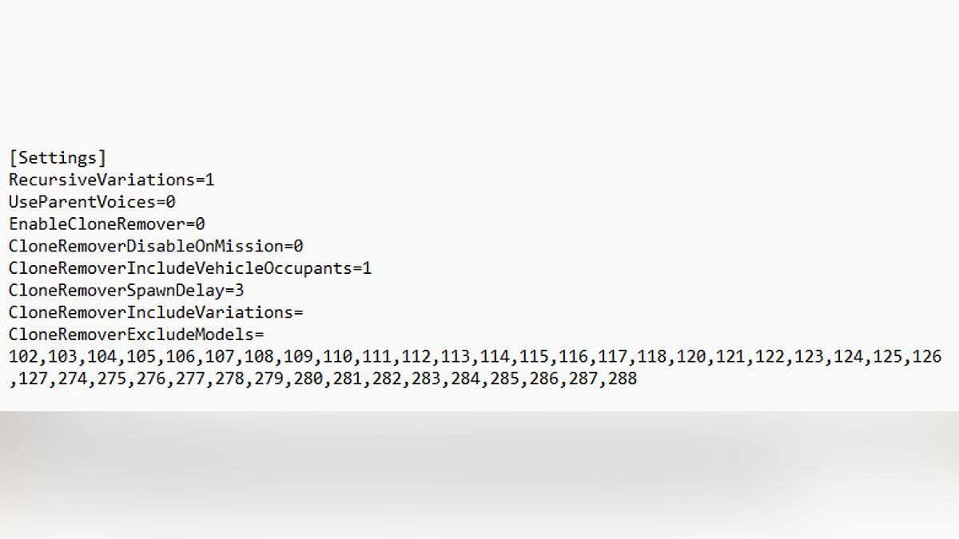Click the CloneRemoverDisableOnMission=0 line
The height and width of the screenshot is (539, 959).
coord(156,246)
